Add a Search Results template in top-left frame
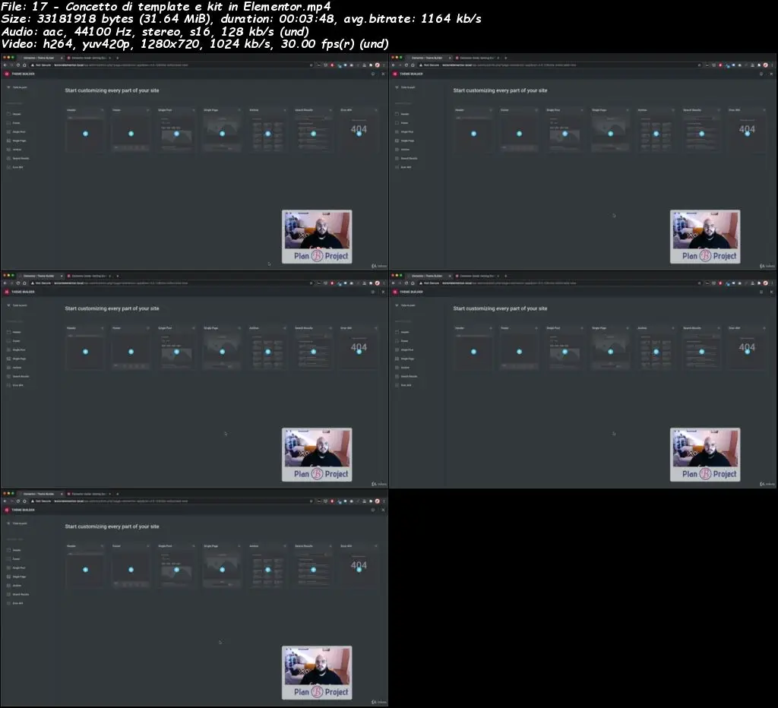This screenshot has width=778, height=708. point(314,134)
